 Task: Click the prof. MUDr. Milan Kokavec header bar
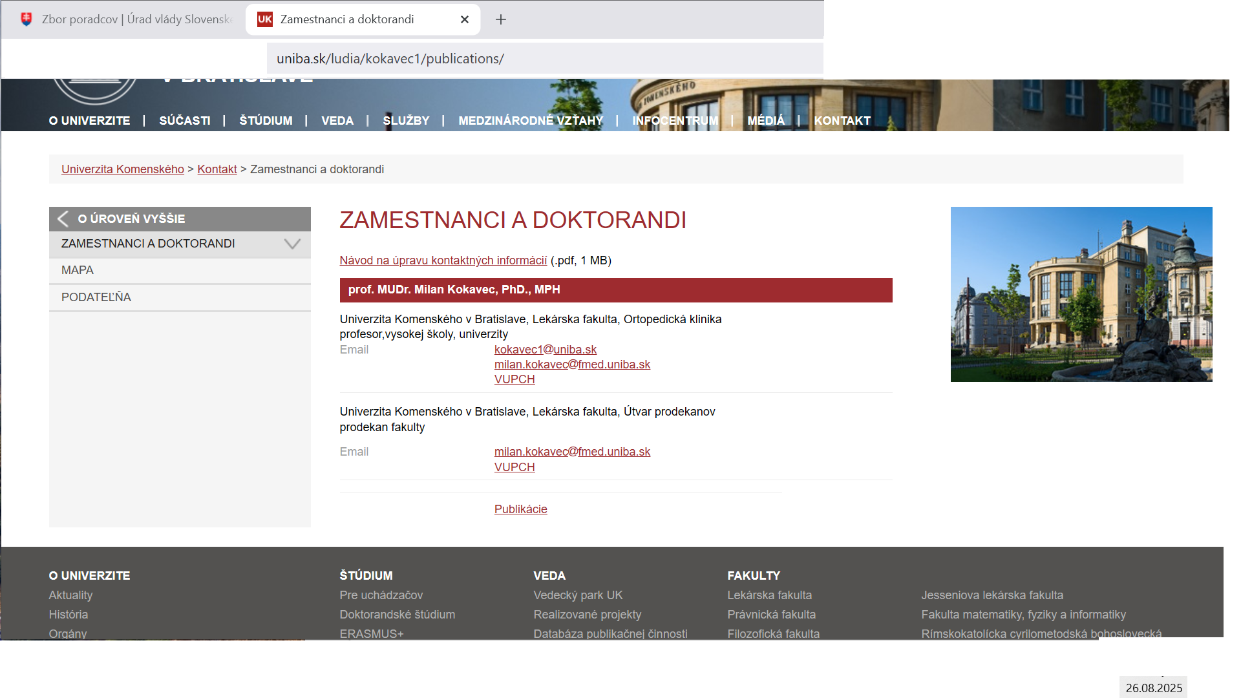tap(616, 290)
